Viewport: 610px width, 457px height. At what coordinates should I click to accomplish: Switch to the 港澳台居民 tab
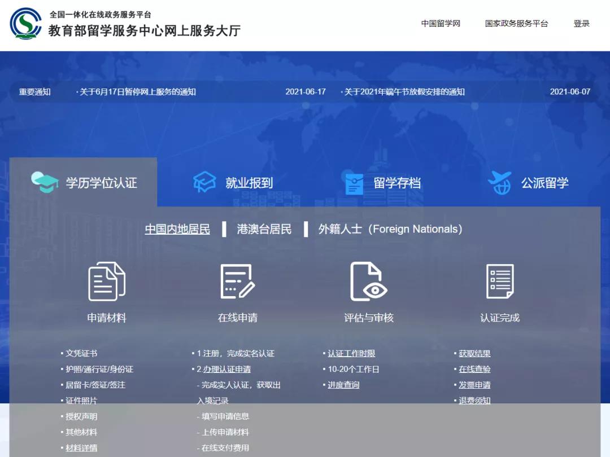(x=263, y=229)
